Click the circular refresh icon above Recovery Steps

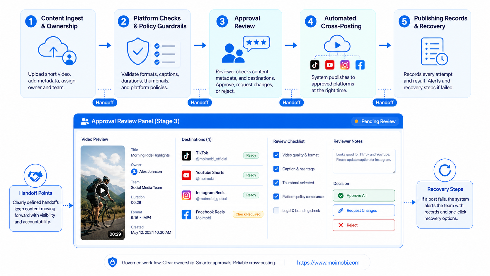click(445, 170)
